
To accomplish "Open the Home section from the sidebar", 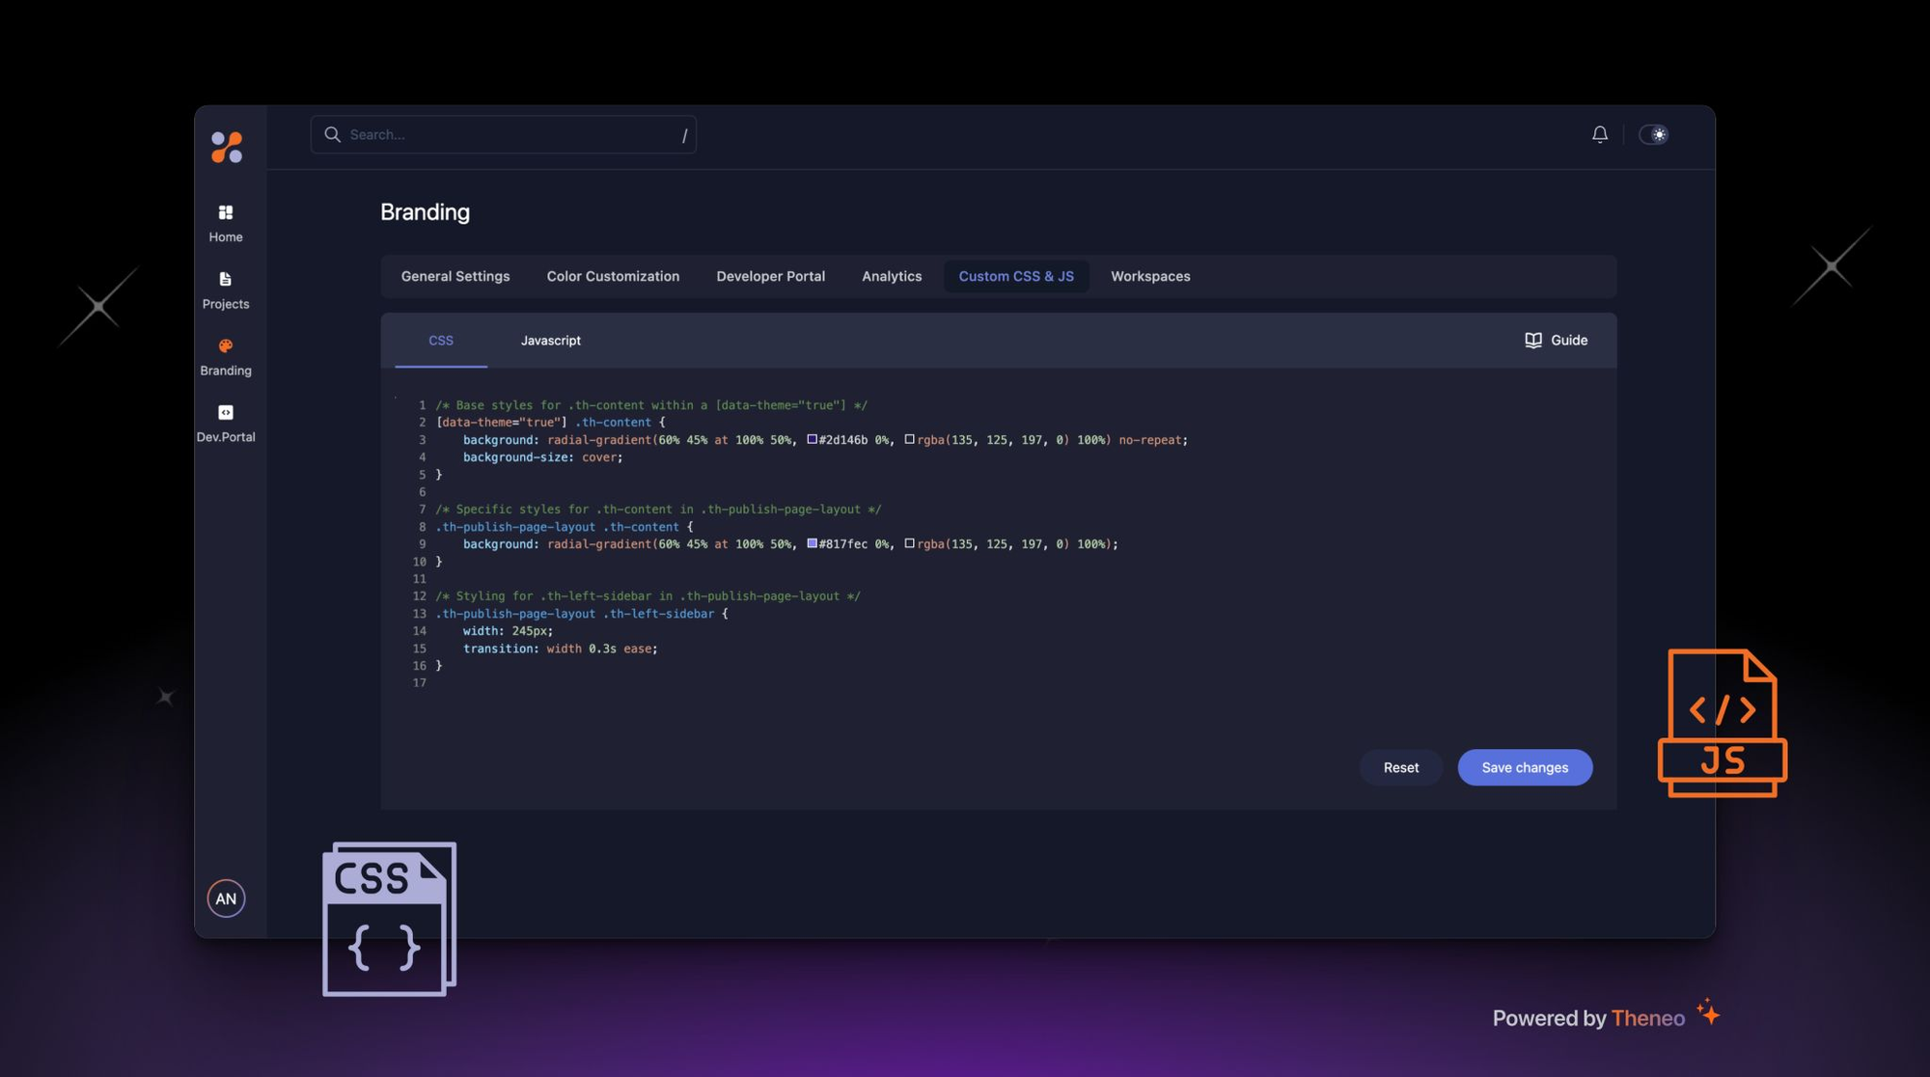I will pyautogui.click(x=225, y=213).
